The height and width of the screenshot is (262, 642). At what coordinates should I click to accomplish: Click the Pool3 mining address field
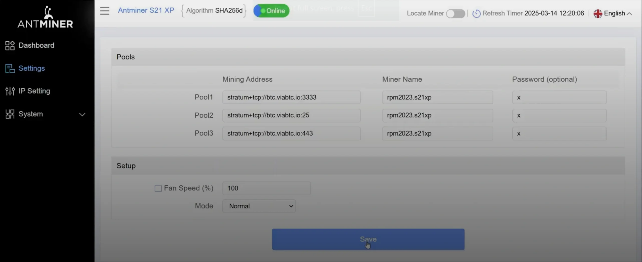(291, 133)
